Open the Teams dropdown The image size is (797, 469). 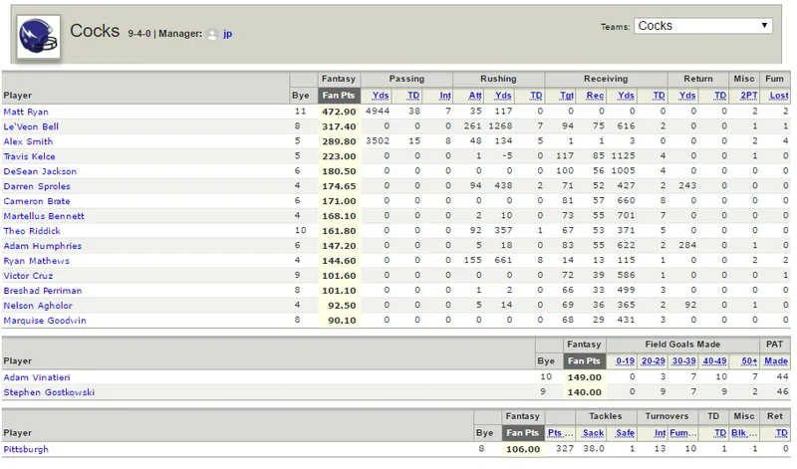tap(703, 26)
